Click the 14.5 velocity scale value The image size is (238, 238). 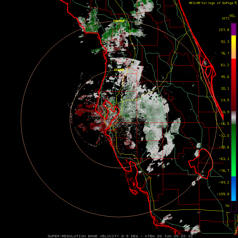225,100
